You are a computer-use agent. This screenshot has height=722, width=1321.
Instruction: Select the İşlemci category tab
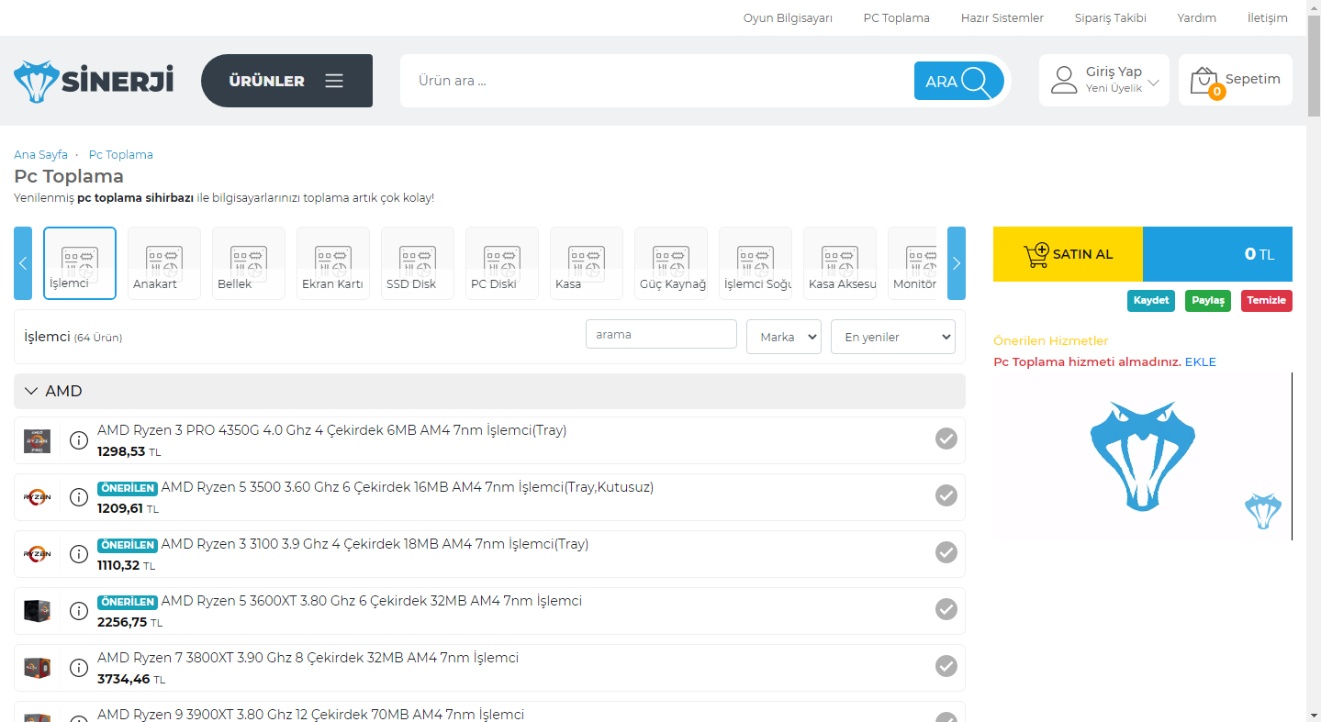tap(80, 263)
